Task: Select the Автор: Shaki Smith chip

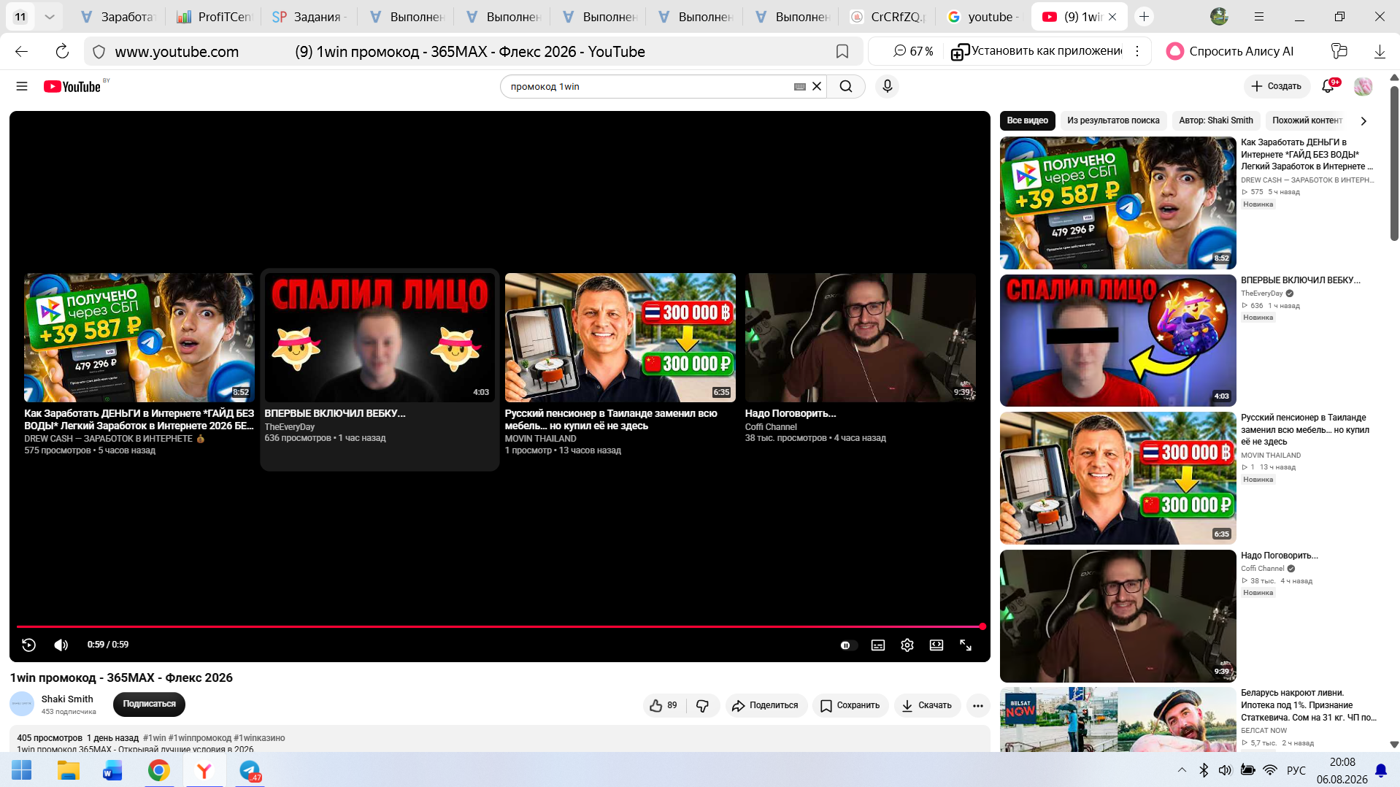Action: 1216,120
